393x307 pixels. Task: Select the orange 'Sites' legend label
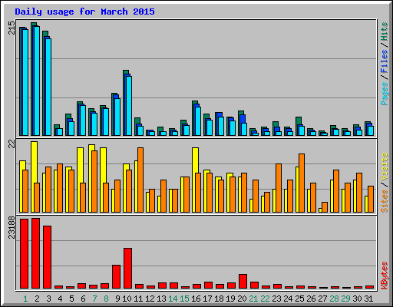(x=385, y=201)
